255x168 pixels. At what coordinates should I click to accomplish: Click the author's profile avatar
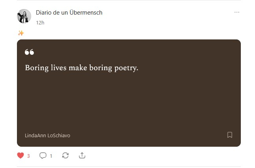24,16
